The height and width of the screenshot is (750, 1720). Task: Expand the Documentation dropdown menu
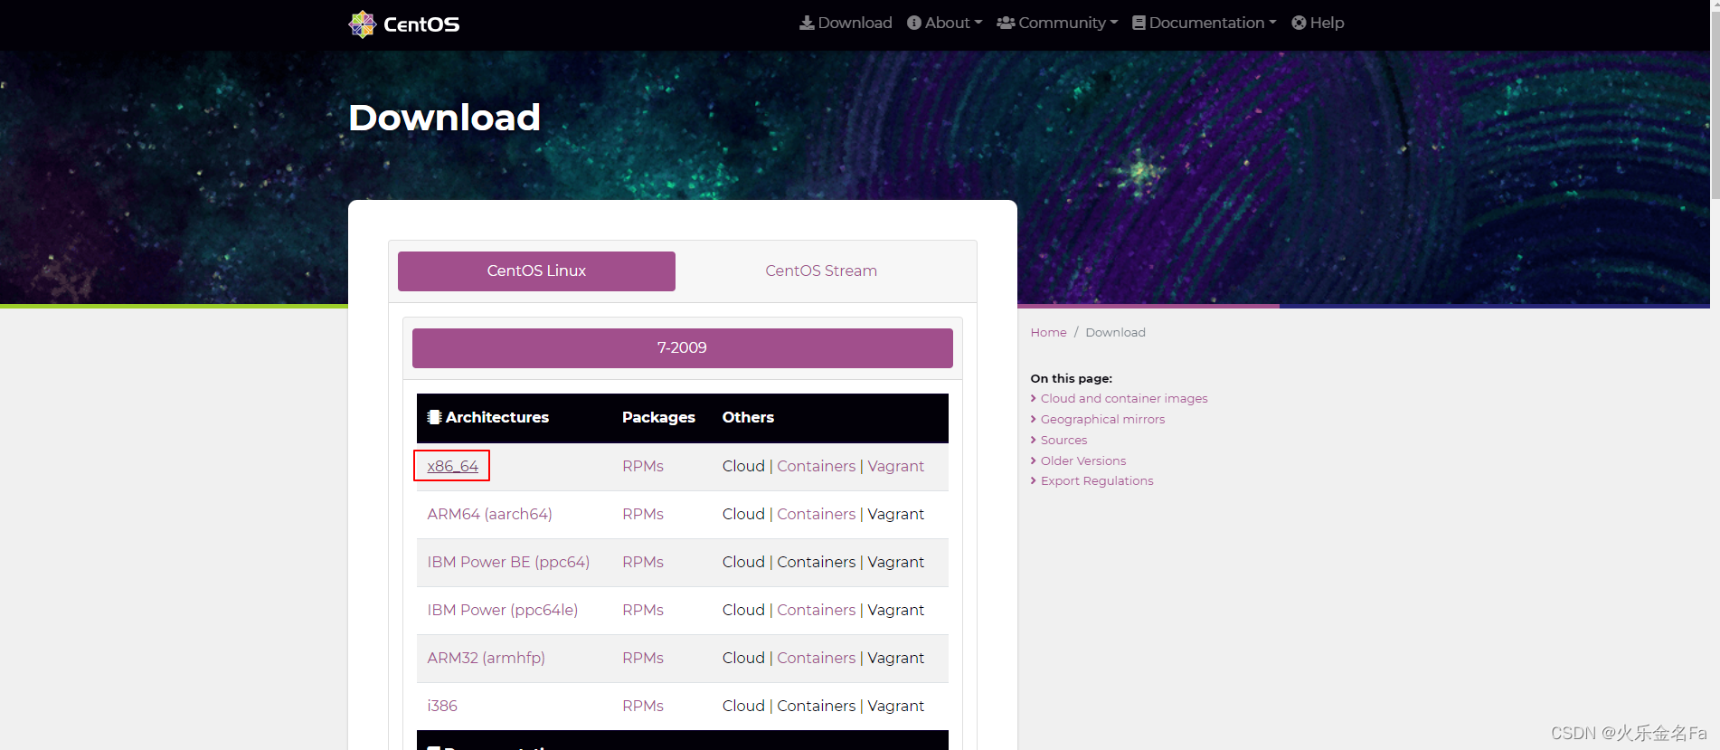[x=1205, y=23]
